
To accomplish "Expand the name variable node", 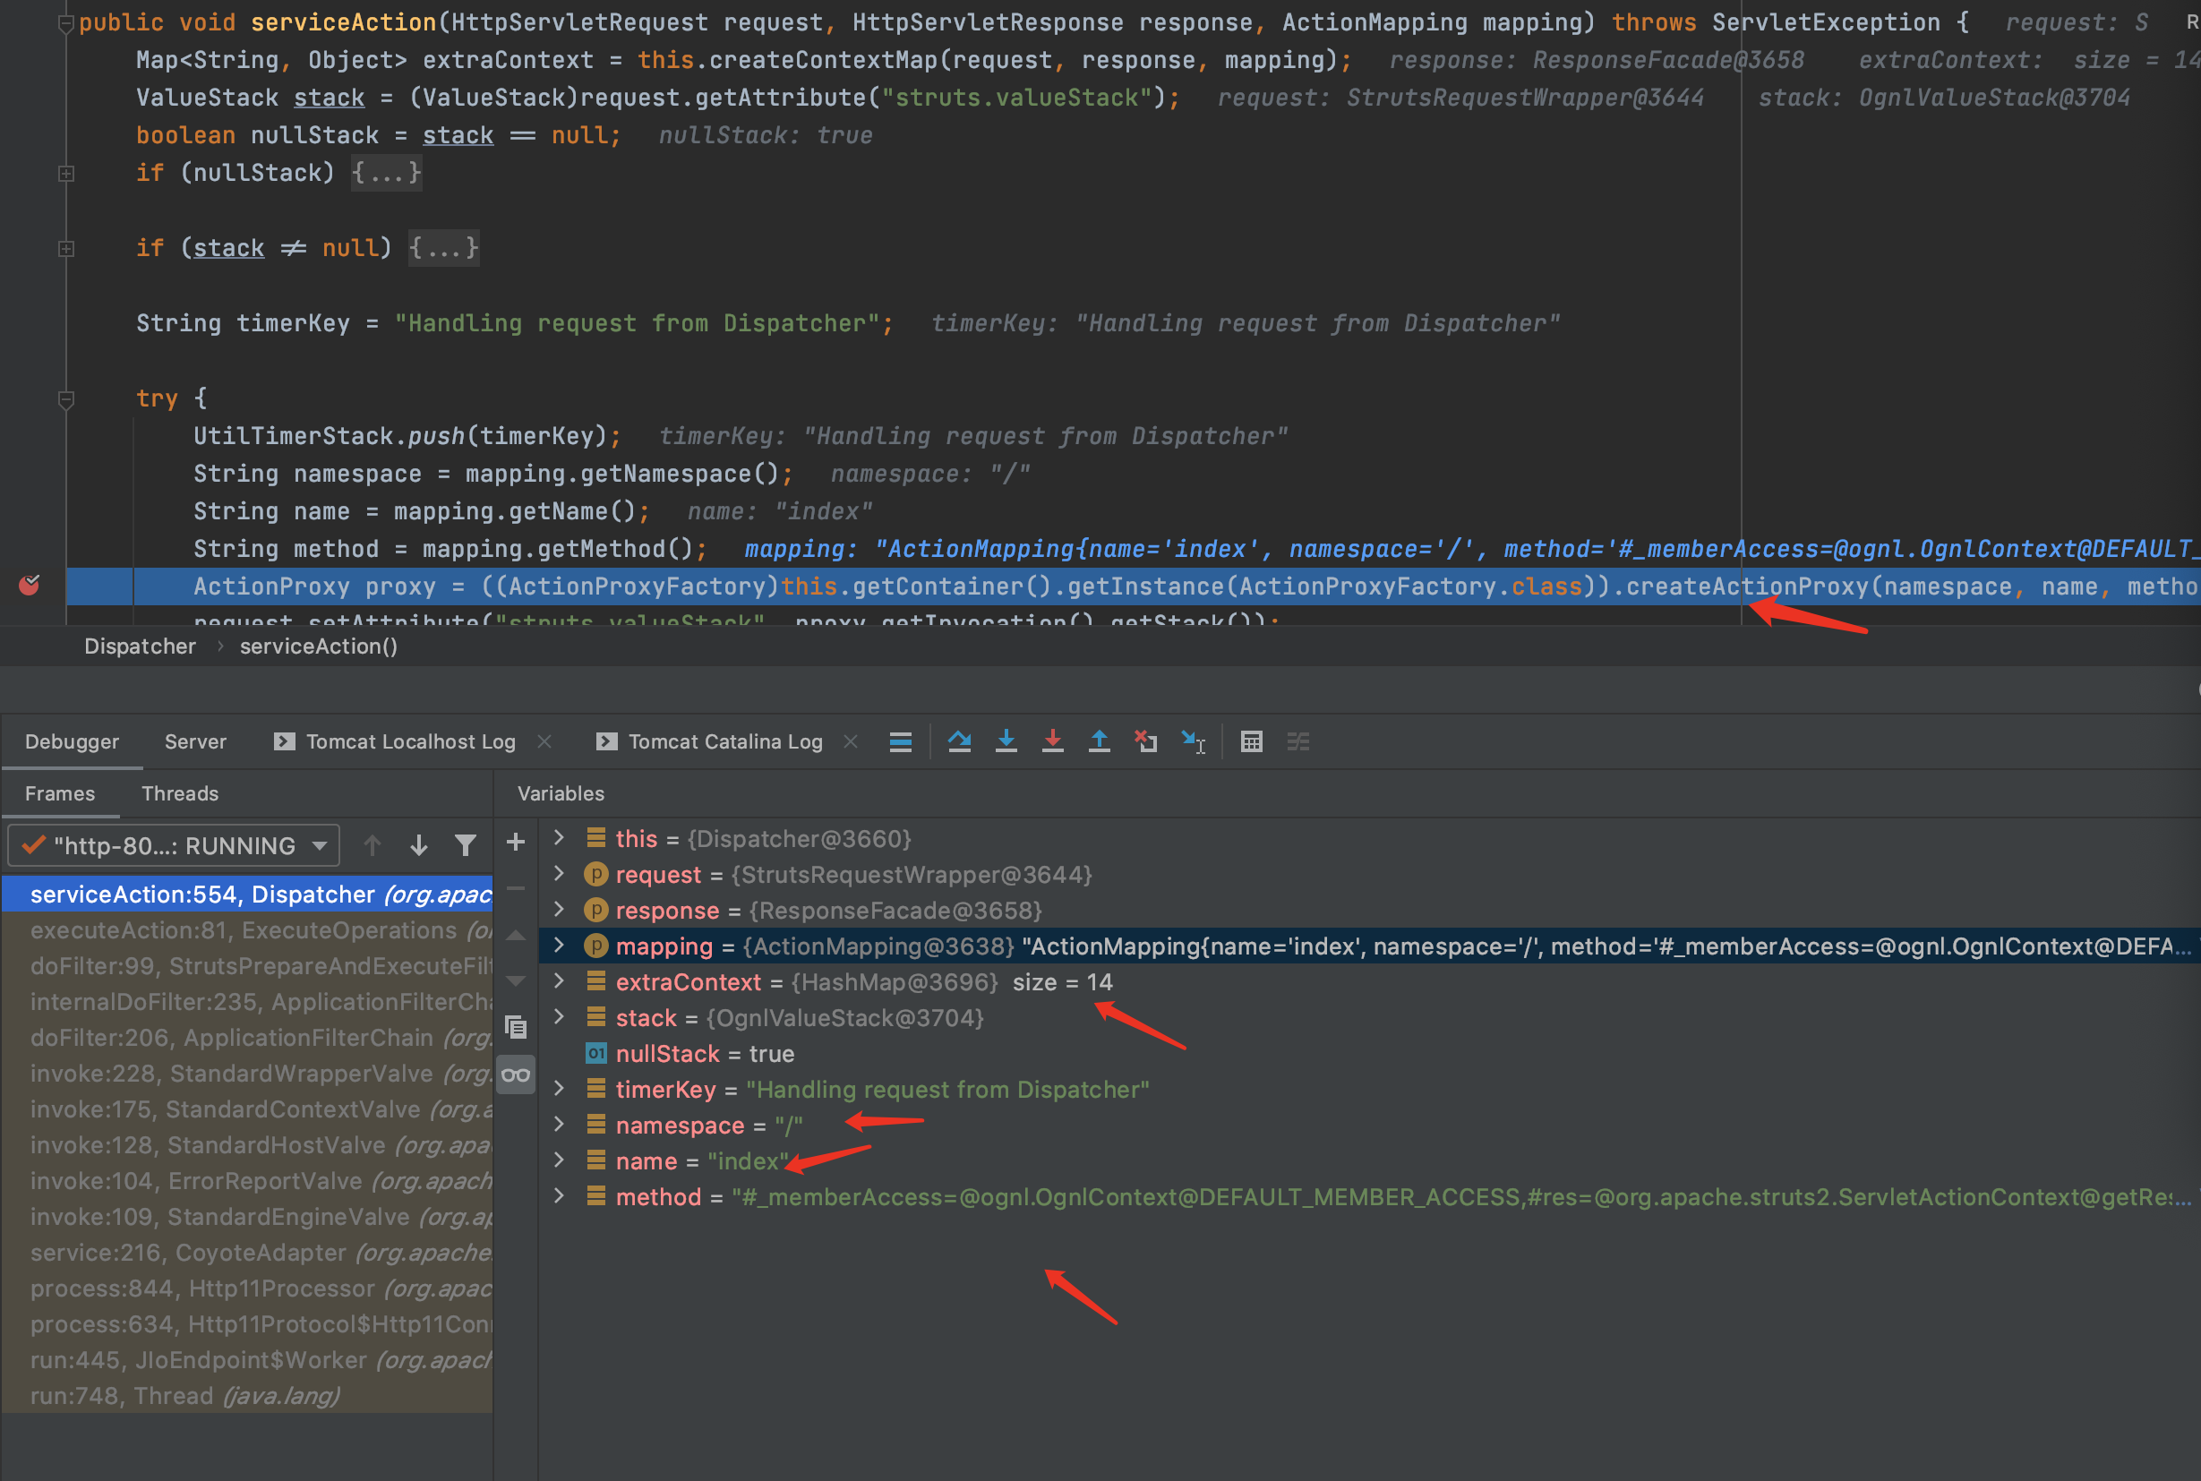I will pos(558,1160).
